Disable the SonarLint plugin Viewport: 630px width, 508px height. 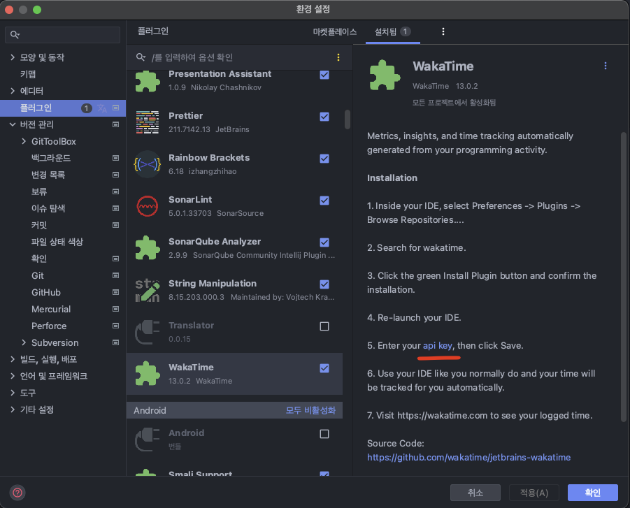[x=324, y=201]
